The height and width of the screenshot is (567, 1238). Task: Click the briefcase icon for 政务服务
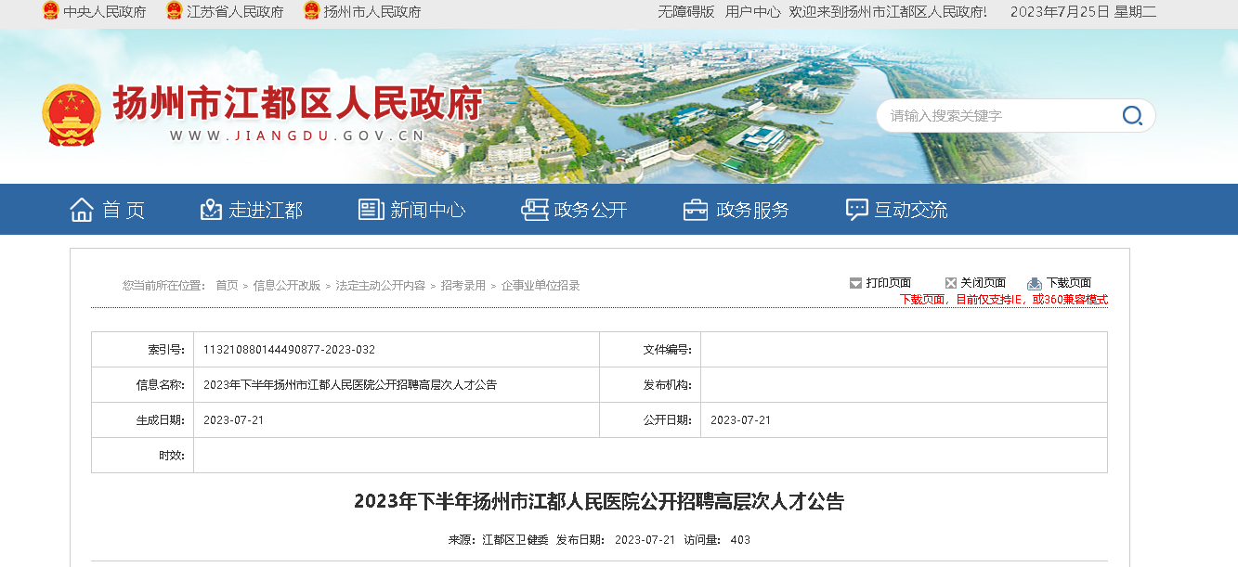pos(695,210)
